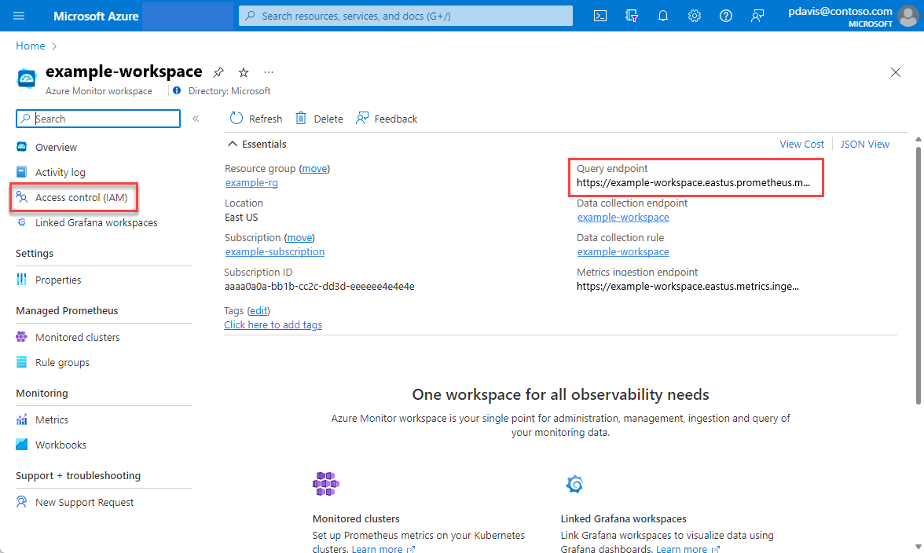This screenshot has width=924, height=553.
Task: Open the notifications bell
Action: (663, 16)
